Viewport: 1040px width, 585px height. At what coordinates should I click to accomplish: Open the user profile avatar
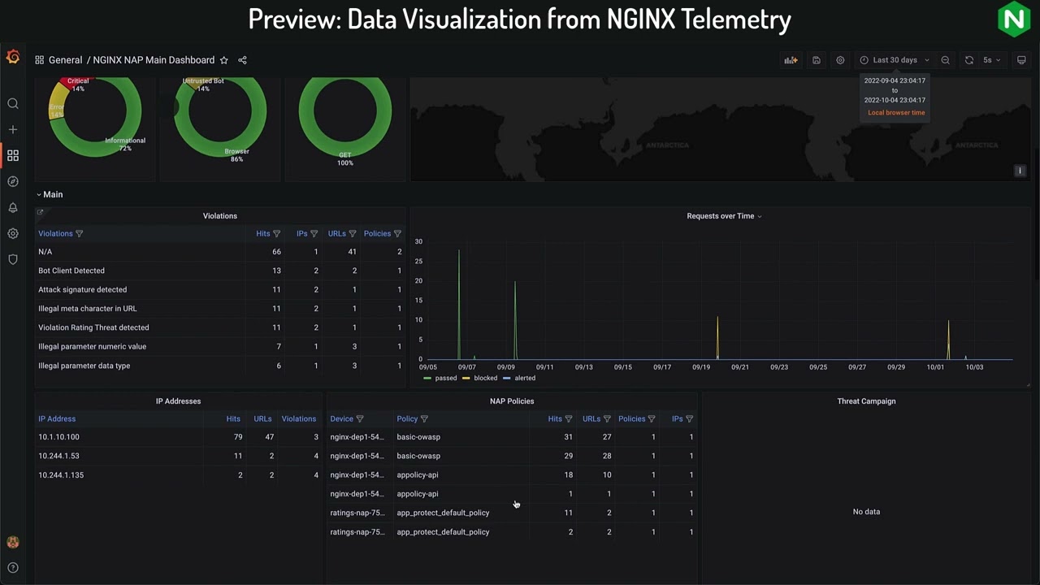point(13,542)
